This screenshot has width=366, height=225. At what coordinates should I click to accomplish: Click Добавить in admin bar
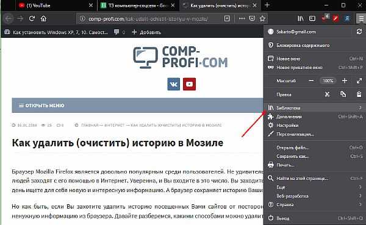[146, 32]
